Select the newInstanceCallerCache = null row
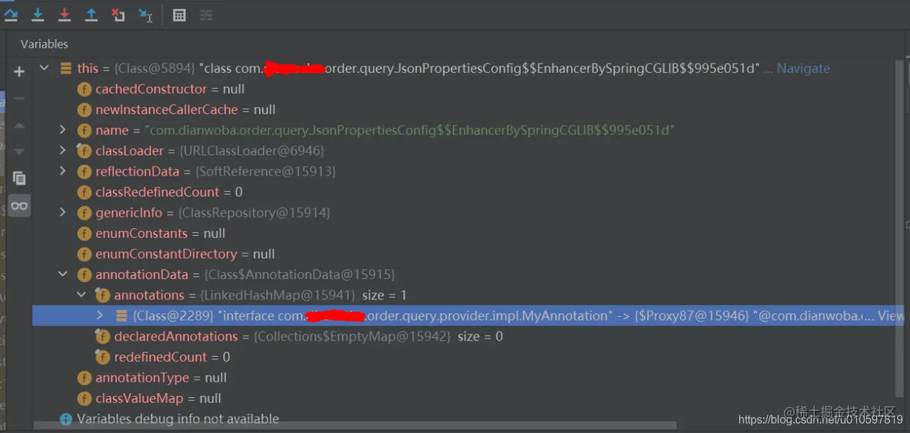The image size is (910, 433). (463, 110)
